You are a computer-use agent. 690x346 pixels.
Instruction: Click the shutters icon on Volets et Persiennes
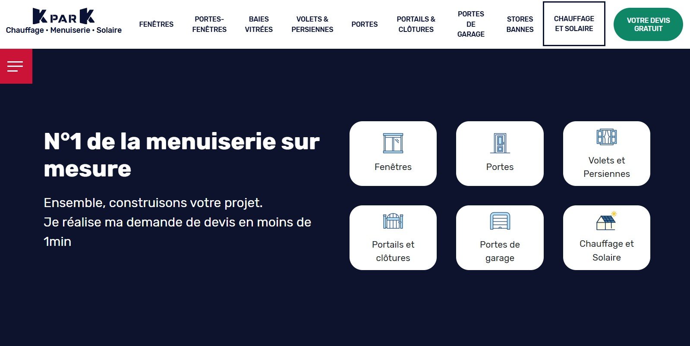tap(606, 137)
